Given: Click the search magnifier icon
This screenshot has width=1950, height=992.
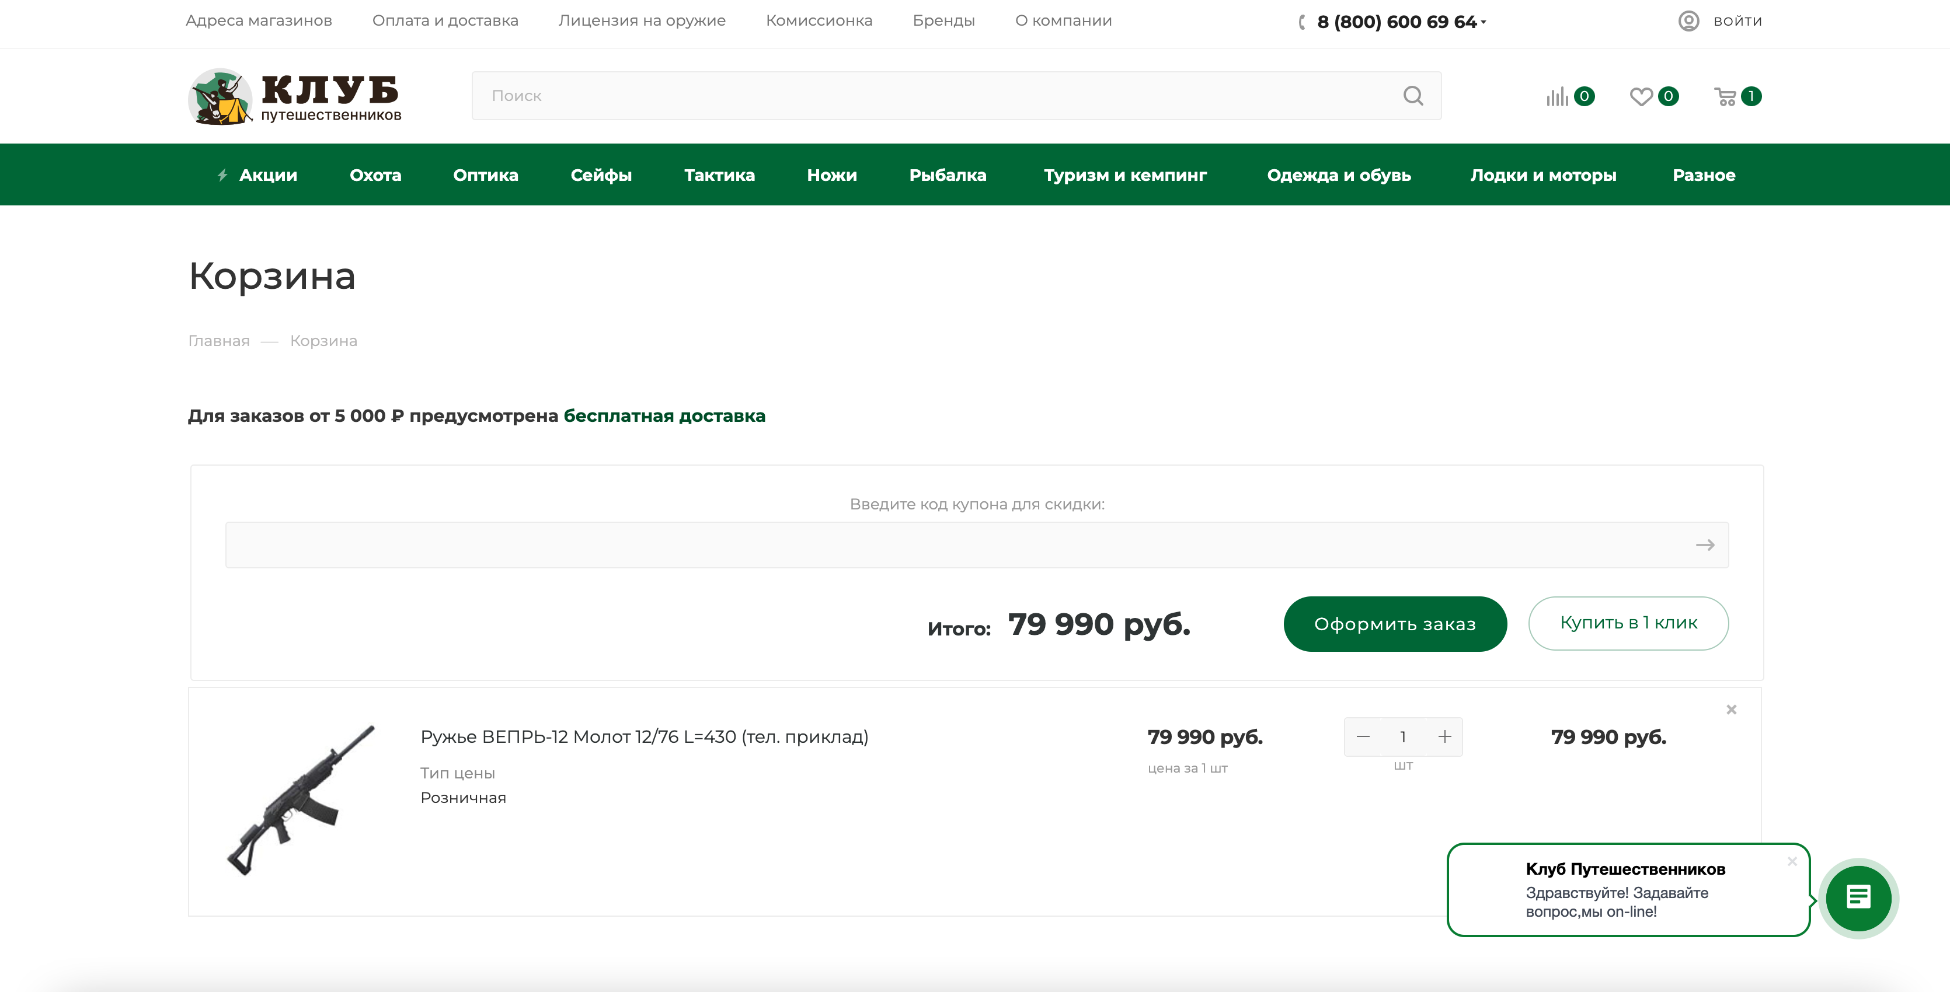Looking at the screenshot, I should pyautogui.click(x=1412, y=96).
